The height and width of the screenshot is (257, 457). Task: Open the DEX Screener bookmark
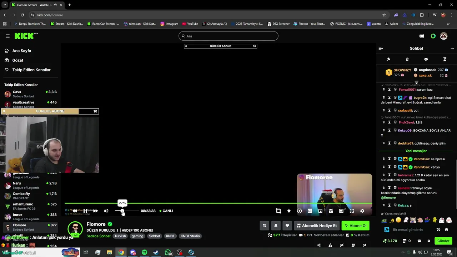pos(278,24)
